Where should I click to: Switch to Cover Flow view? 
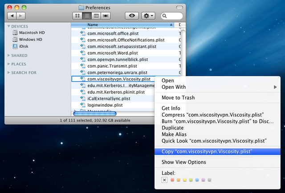coord(106,16)
